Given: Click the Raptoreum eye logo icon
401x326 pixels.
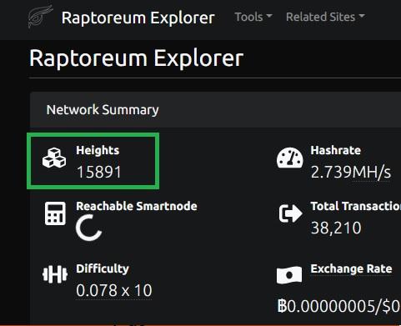Looking at the screenshot, I should pyautogui.click(x=40, y=17).
